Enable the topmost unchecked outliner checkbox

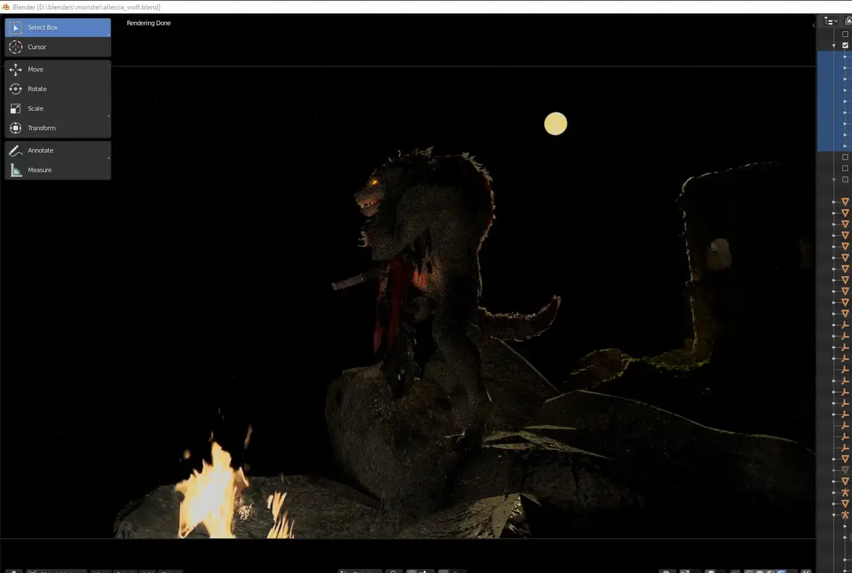click(x=845, y=34)
